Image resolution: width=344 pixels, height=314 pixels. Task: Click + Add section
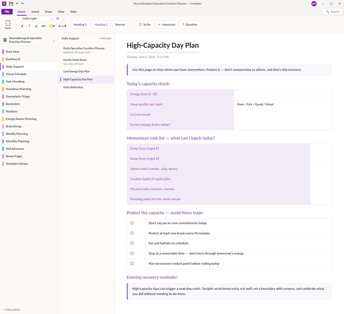12,310
